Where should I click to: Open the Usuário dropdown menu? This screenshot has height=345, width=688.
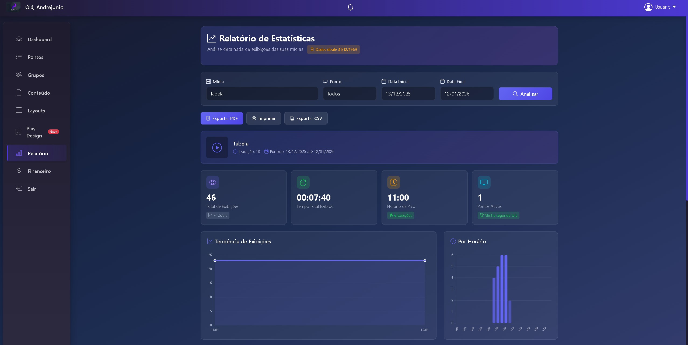[665, 7]
